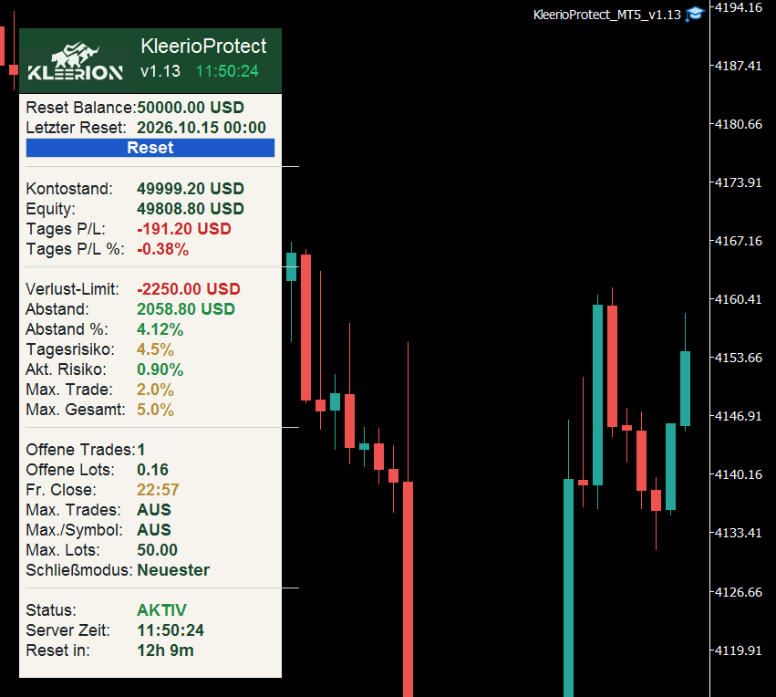Viewport: 776px width, 697px height.
Task: Click price axis label 4140.16
Action: point(739,474)
